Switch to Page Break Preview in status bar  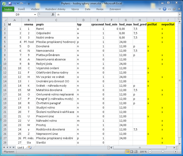click(136, 152)
